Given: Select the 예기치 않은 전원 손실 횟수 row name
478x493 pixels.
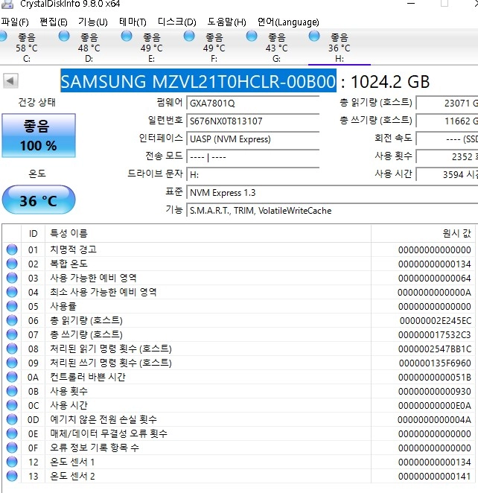Looking at the screenshot, I should (x=103, y=419).
